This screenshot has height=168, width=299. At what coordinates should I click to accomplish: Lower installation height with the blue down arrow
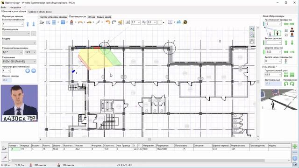pos(34,24)
